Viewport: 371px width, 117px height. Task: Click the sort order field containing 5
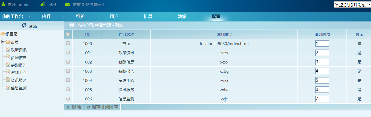coord(322,80)
